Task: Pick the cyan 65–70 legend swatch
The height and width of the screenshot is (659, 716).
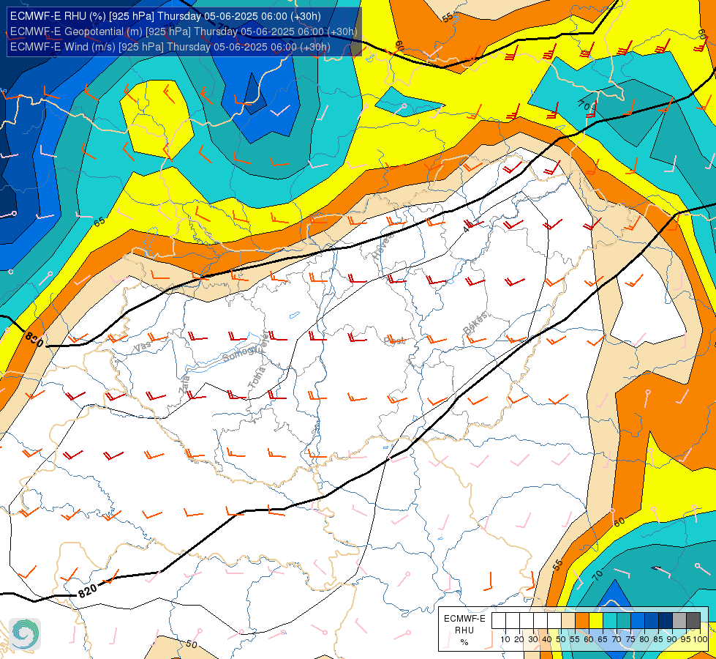Action: pos(610,620)
